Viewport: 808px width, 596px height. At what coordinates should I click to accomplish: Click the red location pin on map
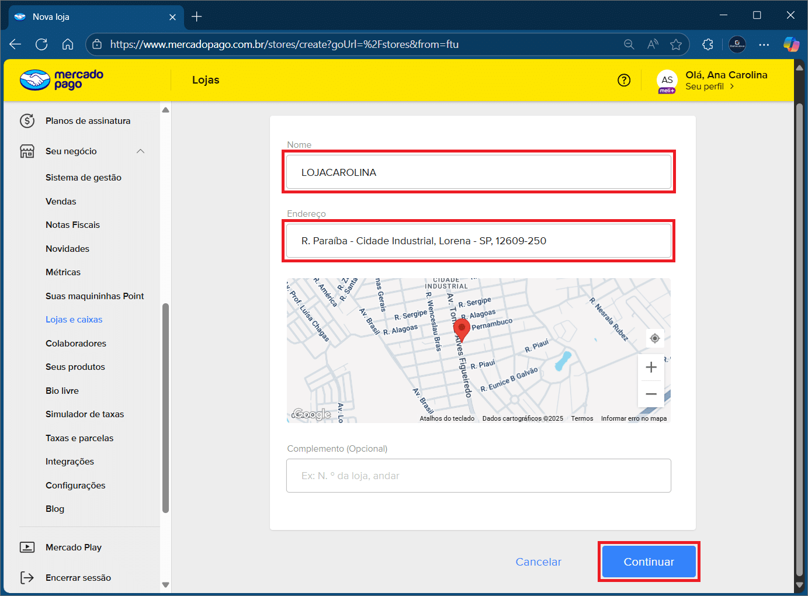[462, 328]
